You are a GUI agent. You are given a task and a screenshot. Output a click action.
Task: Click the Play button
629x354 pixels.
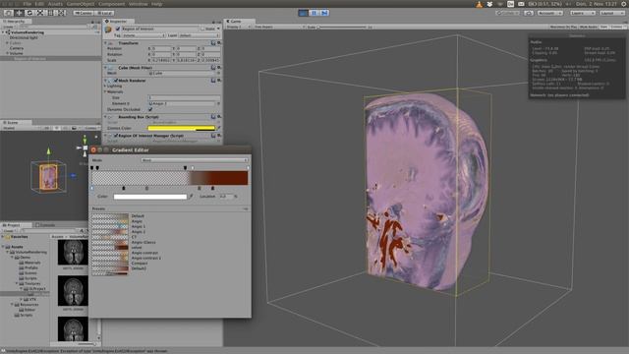click(304, 13)
